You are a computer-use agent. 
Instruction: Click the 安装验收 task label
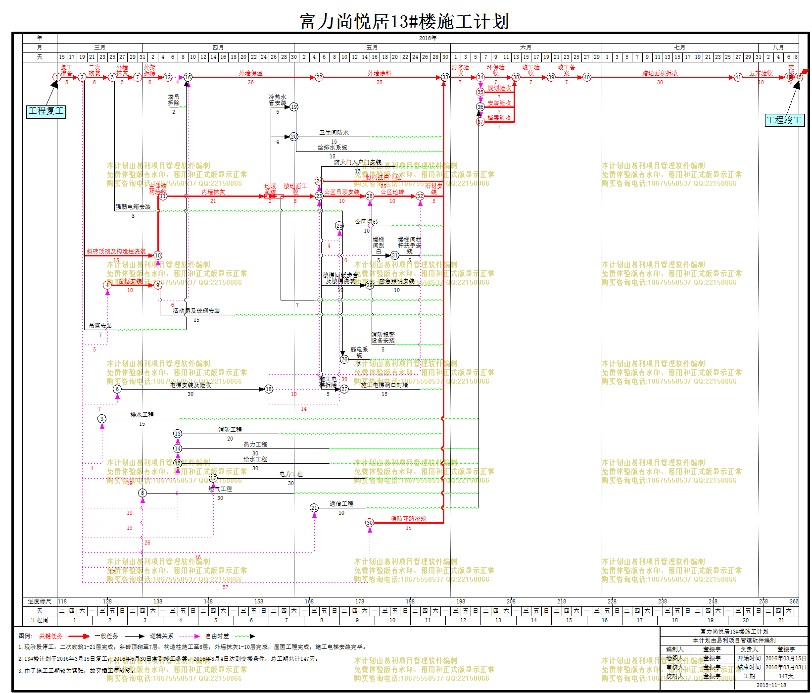pos(499,103)
